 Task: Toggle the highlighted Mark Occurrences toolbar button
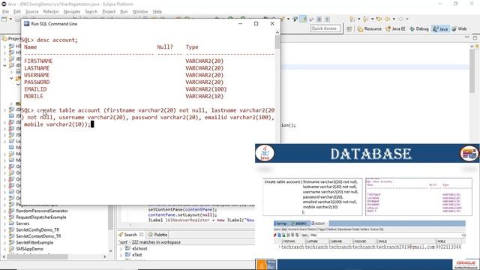tap(303, 19)
